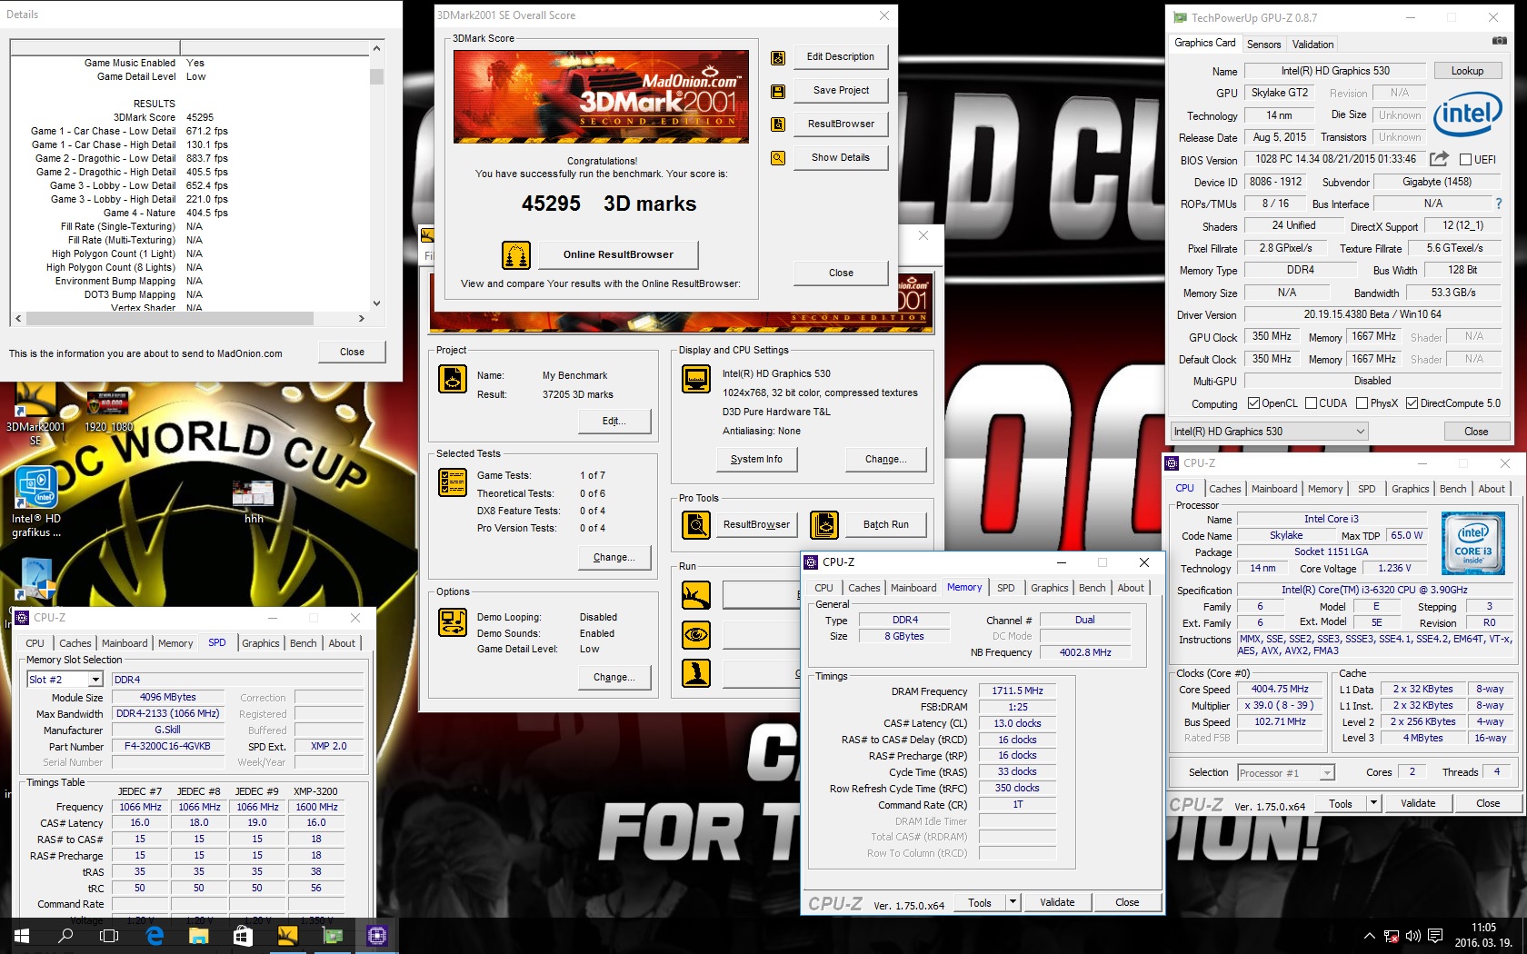
Task: Select Graphics tab in CPU-Z SPD window
Action: (260, 643)
